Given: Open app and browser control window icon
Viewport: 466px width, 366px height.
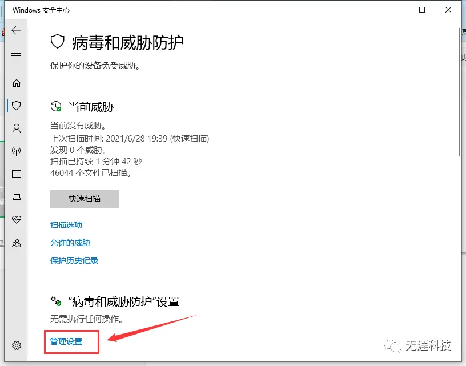Looking at the screenshot, I should 17,174.
